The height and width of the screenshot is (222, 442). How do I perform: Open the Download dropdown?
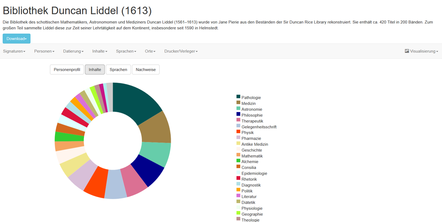(x=16, y=38)
